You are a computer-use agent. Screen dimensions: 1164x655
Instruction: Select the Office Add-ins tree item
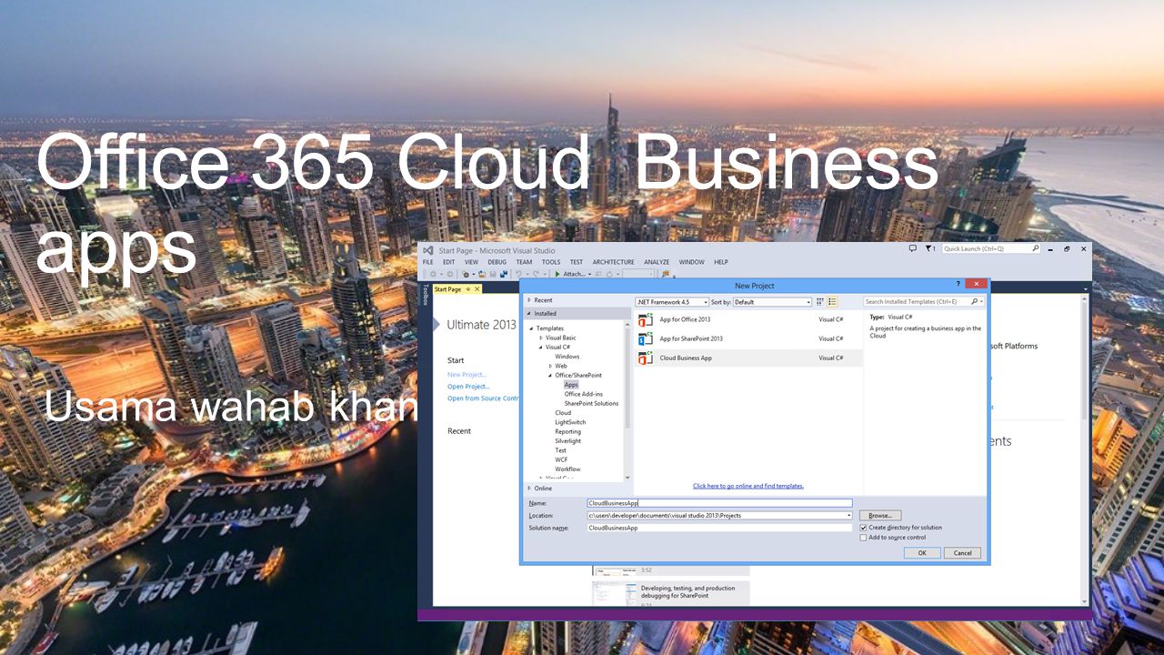pos(583,394)
